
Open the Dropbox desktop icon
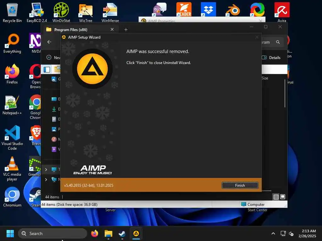point(208,9)
